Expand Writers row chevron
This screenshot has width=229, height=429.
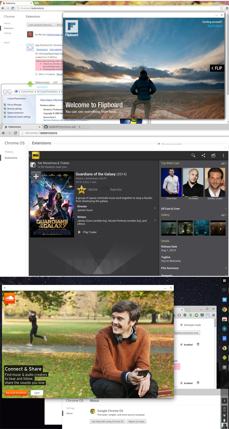coord(155,220)
